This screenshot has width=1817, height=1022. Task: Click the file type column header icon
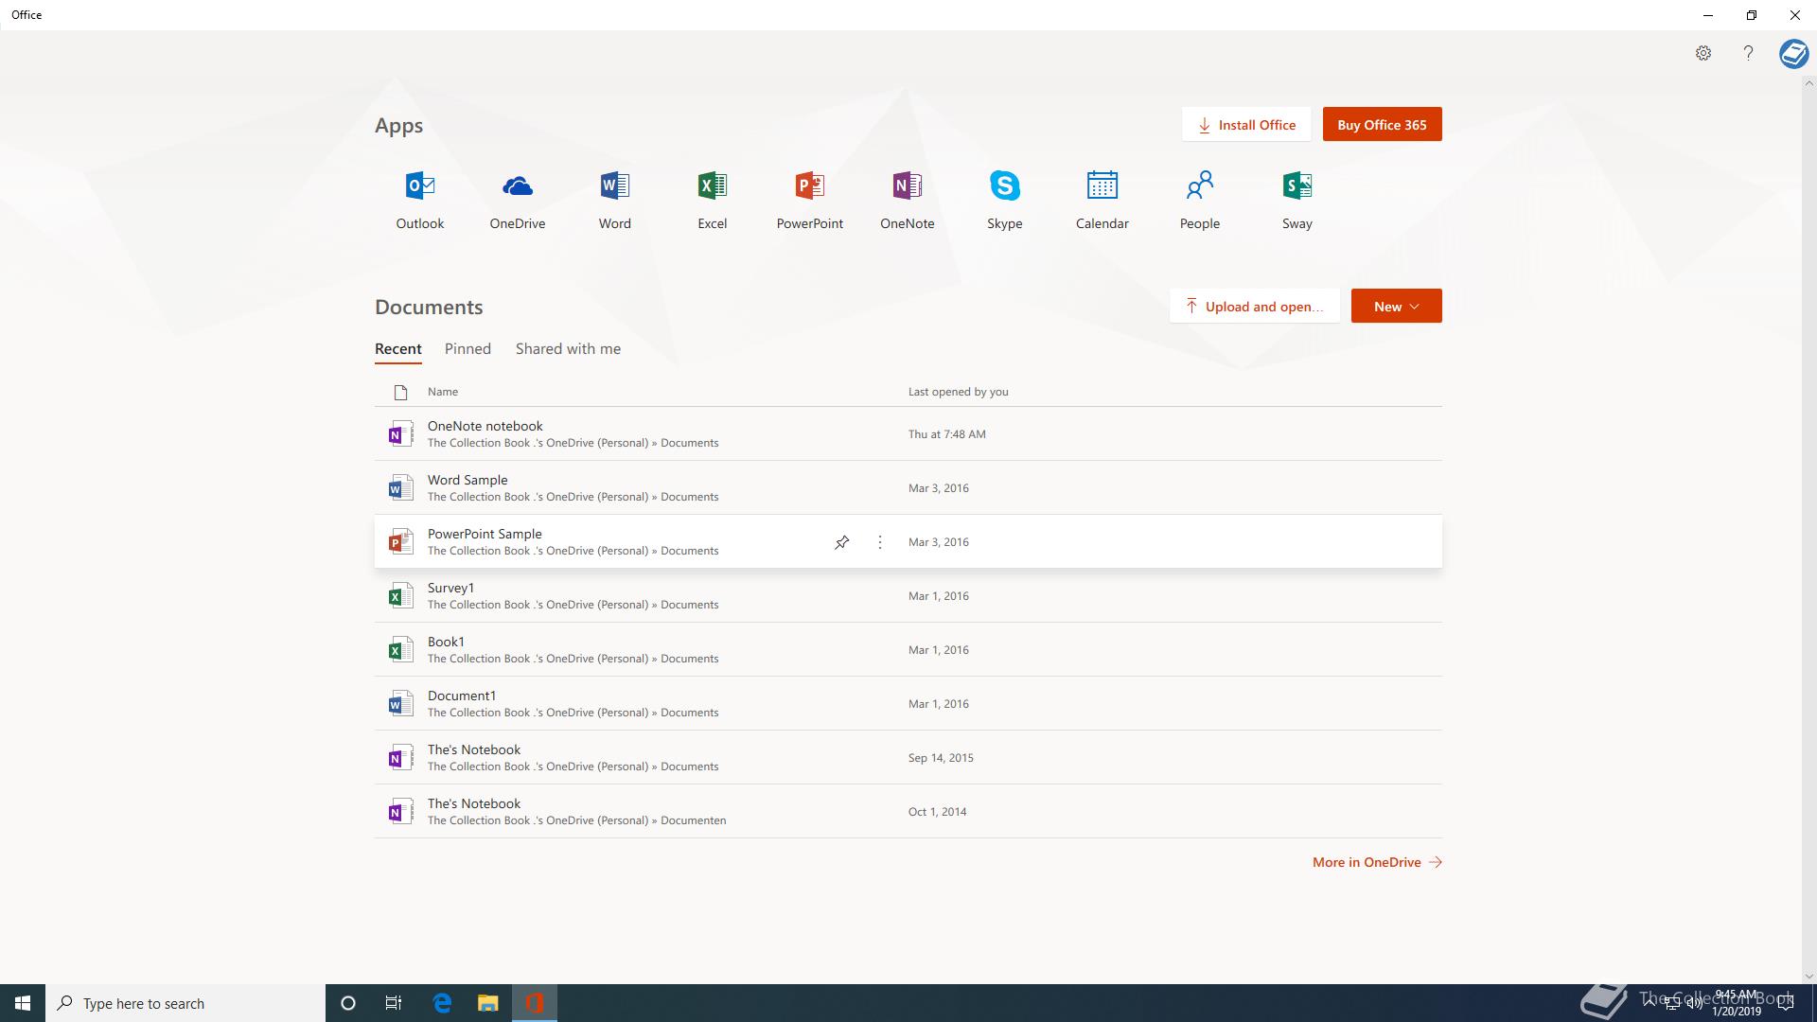coord(400,392)
